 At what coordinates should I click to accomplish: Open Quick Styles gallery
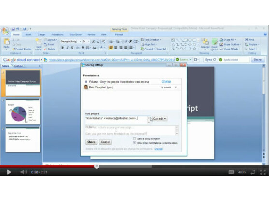tap(214, 45)
